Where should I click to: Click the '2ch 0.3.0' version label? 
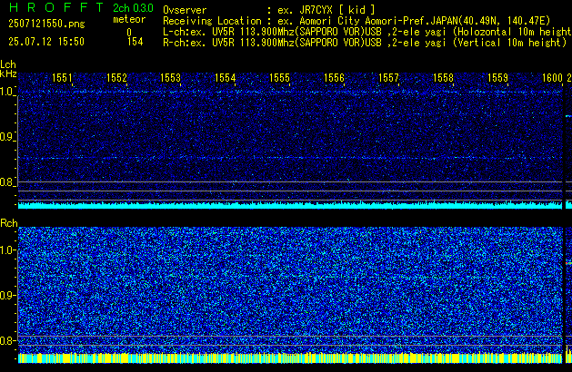pos(133,8)
